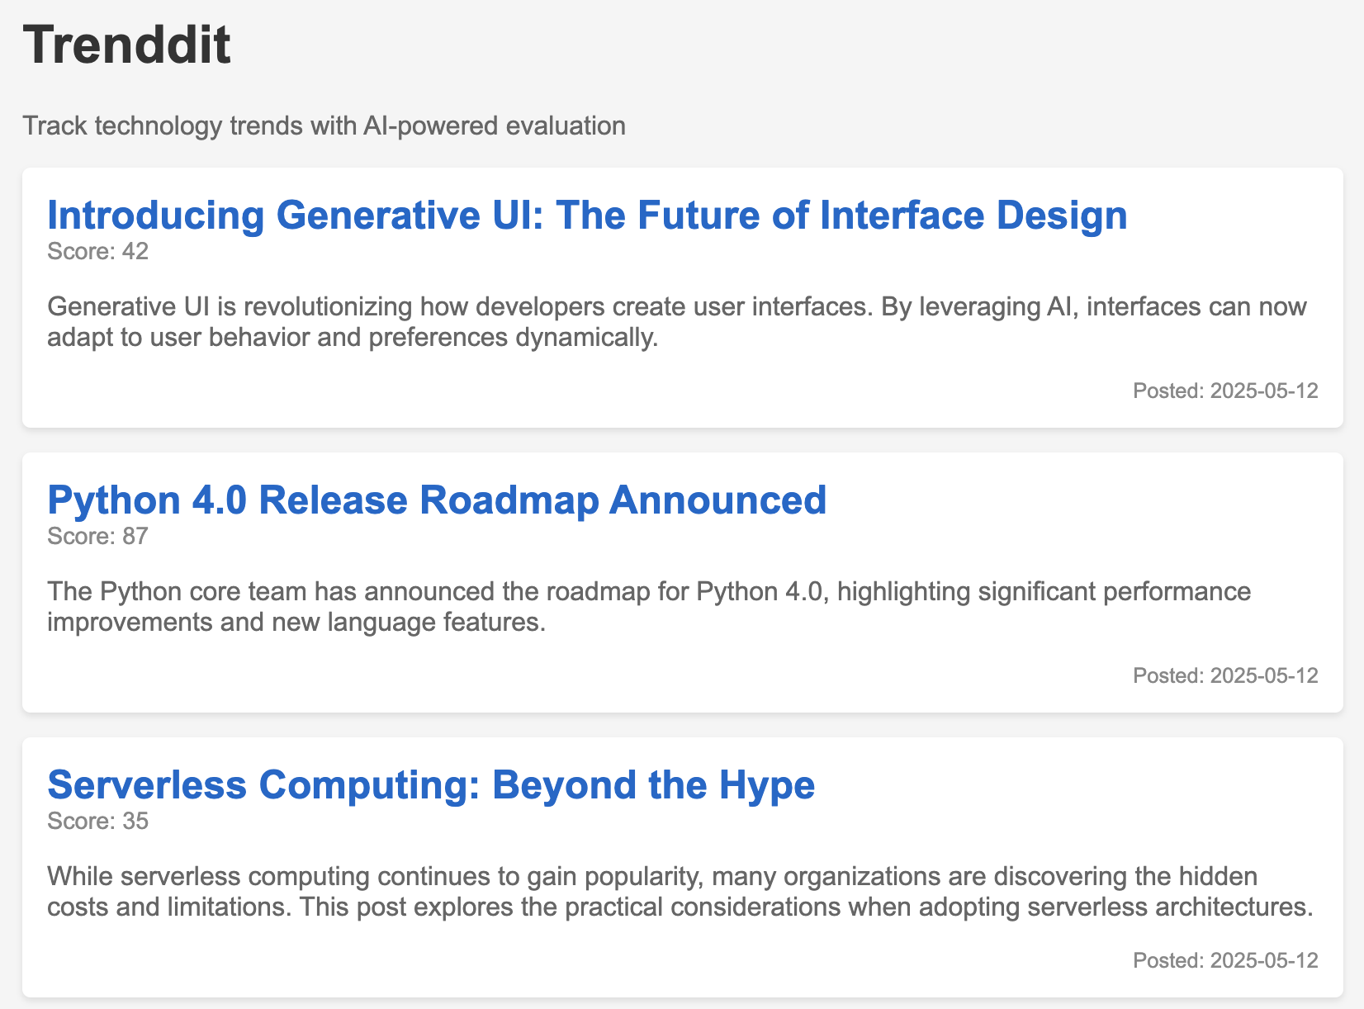Image resolution: width=1364 pixels, height=1009 pixels.
Task: Click the posted date on Serverless post
Action: [x=1224, y=960]
